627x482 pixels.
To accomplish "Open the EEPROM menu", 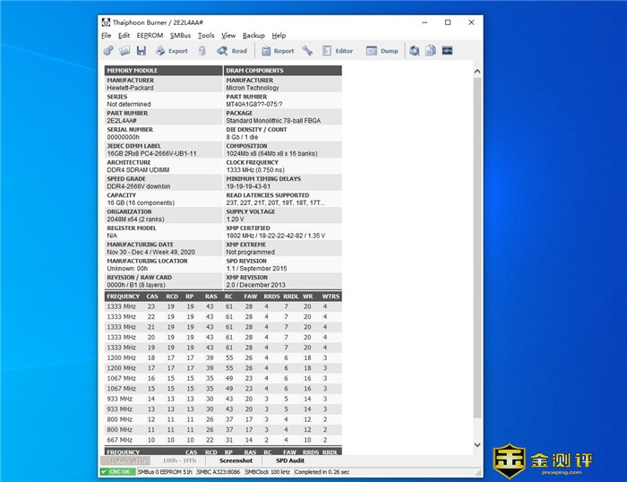I will 150,36.
